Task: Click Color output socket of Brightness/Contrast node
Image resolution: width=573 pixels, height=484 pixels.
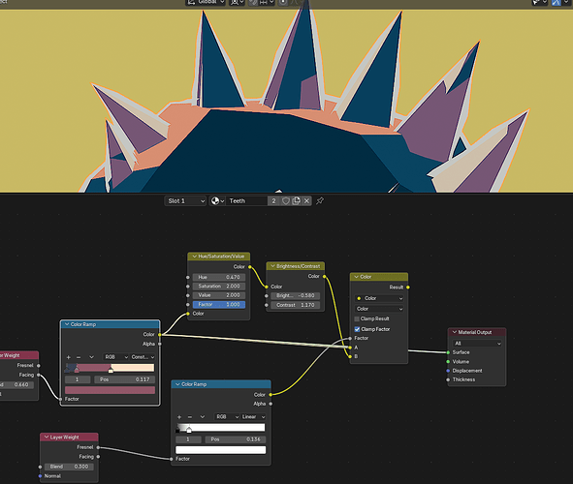Action: 325,277
